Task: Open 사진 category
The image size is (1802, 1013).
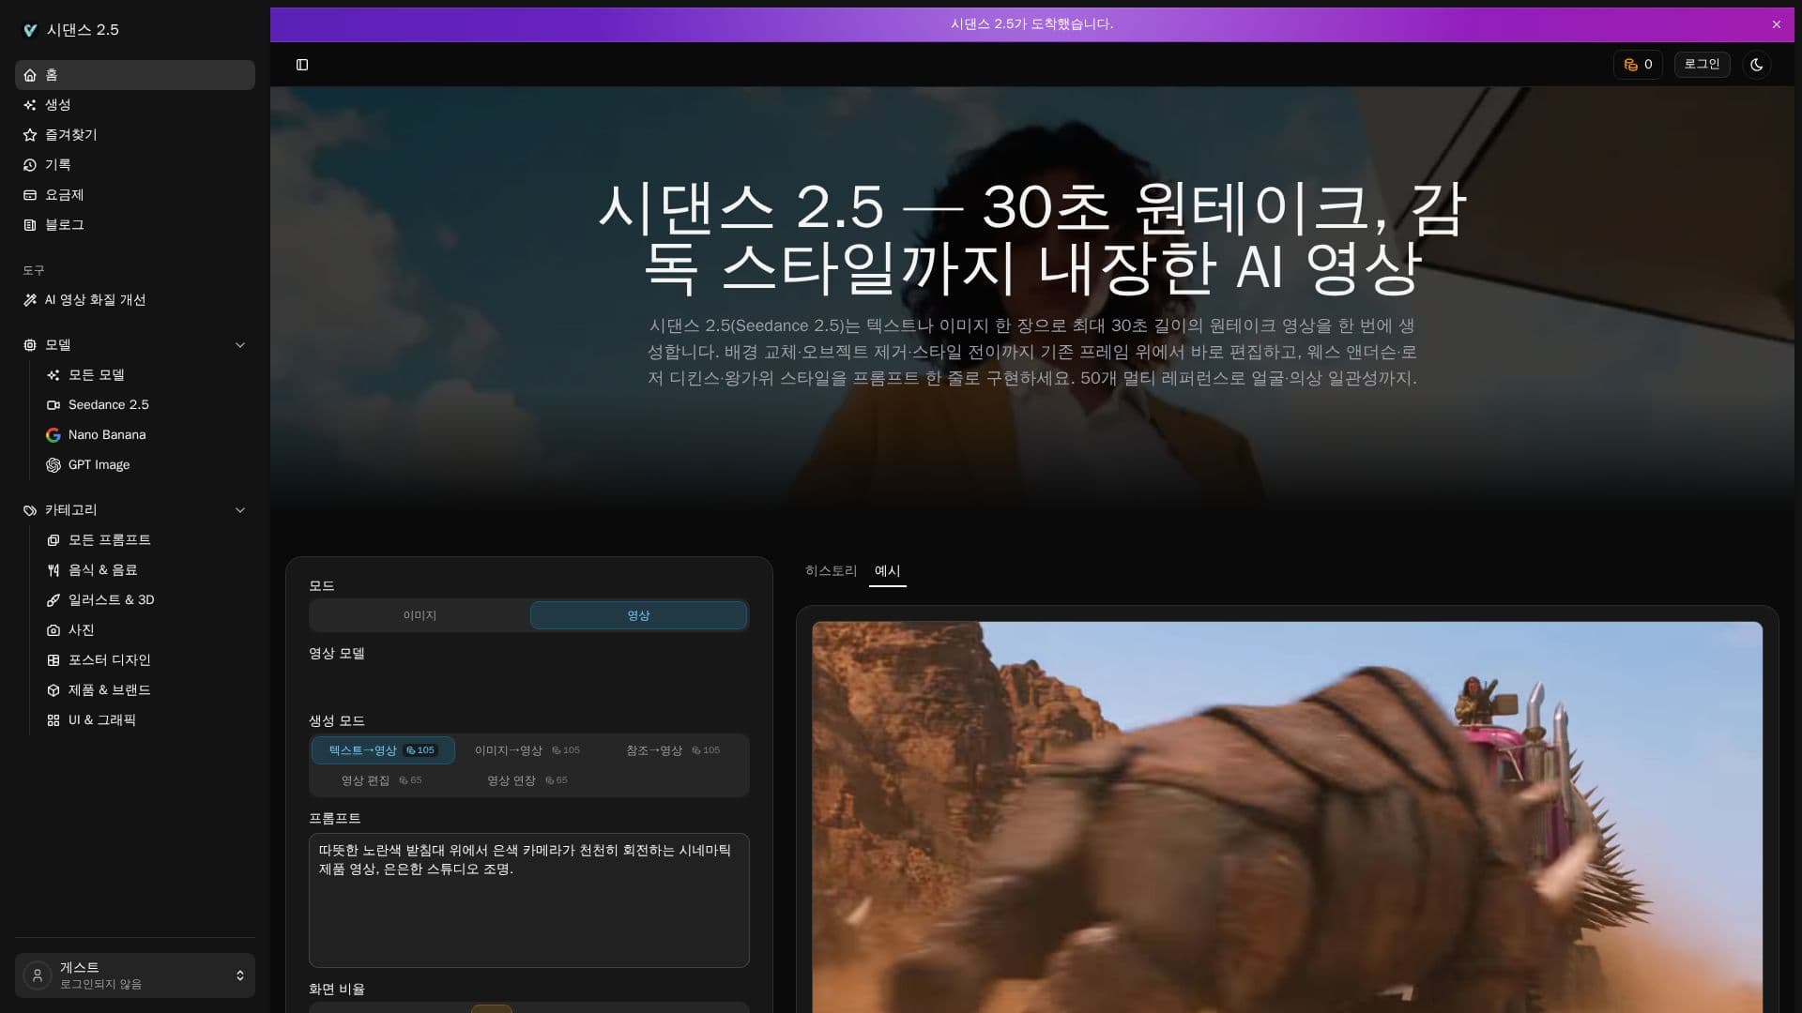Action: point(146,630)
